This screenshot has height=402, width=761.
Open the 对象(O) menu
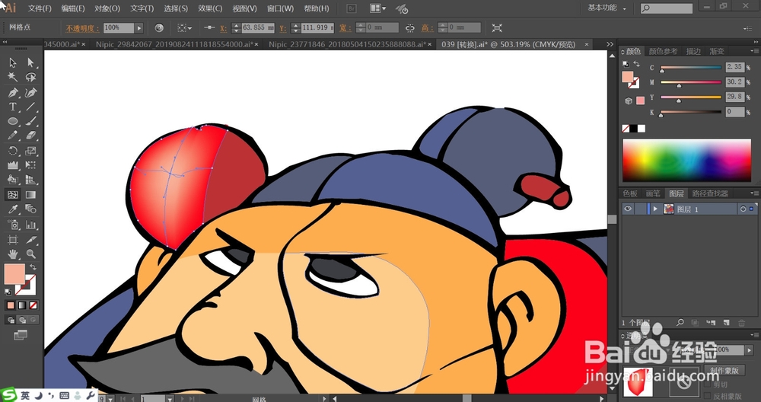tap(107, 8)
